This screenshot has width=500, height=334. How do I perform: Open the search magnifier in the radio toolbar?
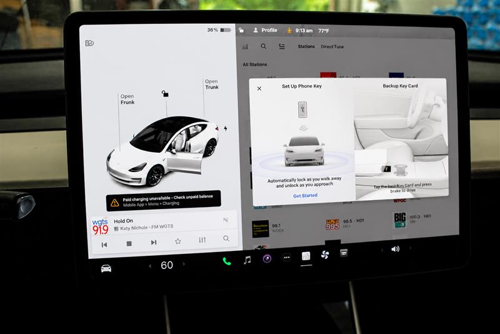(263, 46)
